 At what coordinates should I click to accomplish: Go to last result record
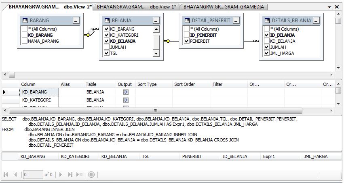click(70, 175)
